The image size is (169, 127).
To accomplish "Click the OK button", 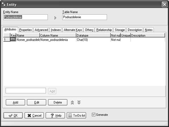I will tap(13, 115).
